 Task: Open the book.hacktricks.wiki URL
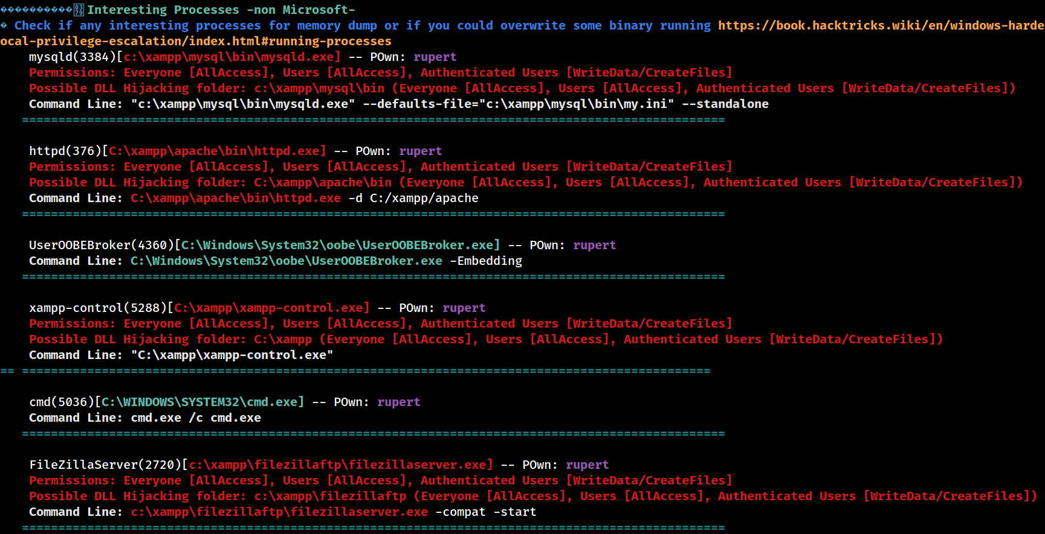coord(881,25)
